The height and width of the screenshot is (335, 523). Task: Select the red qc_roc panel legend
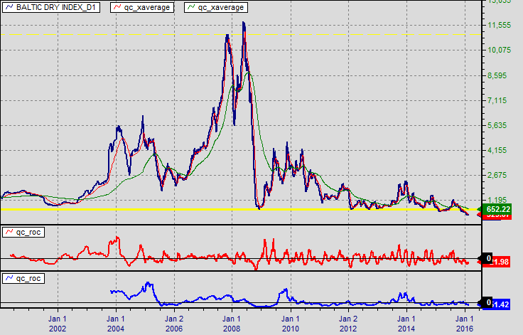pyautogui.click(x=23, y=232)
